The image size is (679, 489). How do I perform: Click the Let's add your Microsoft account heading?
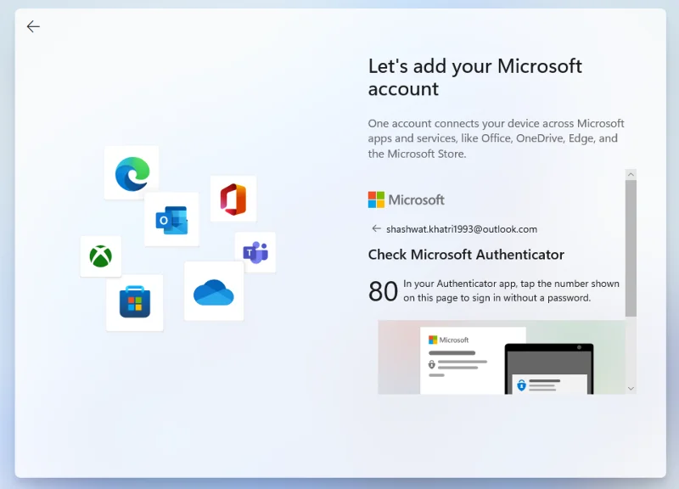pyautogui.click(x=474, y=76)
